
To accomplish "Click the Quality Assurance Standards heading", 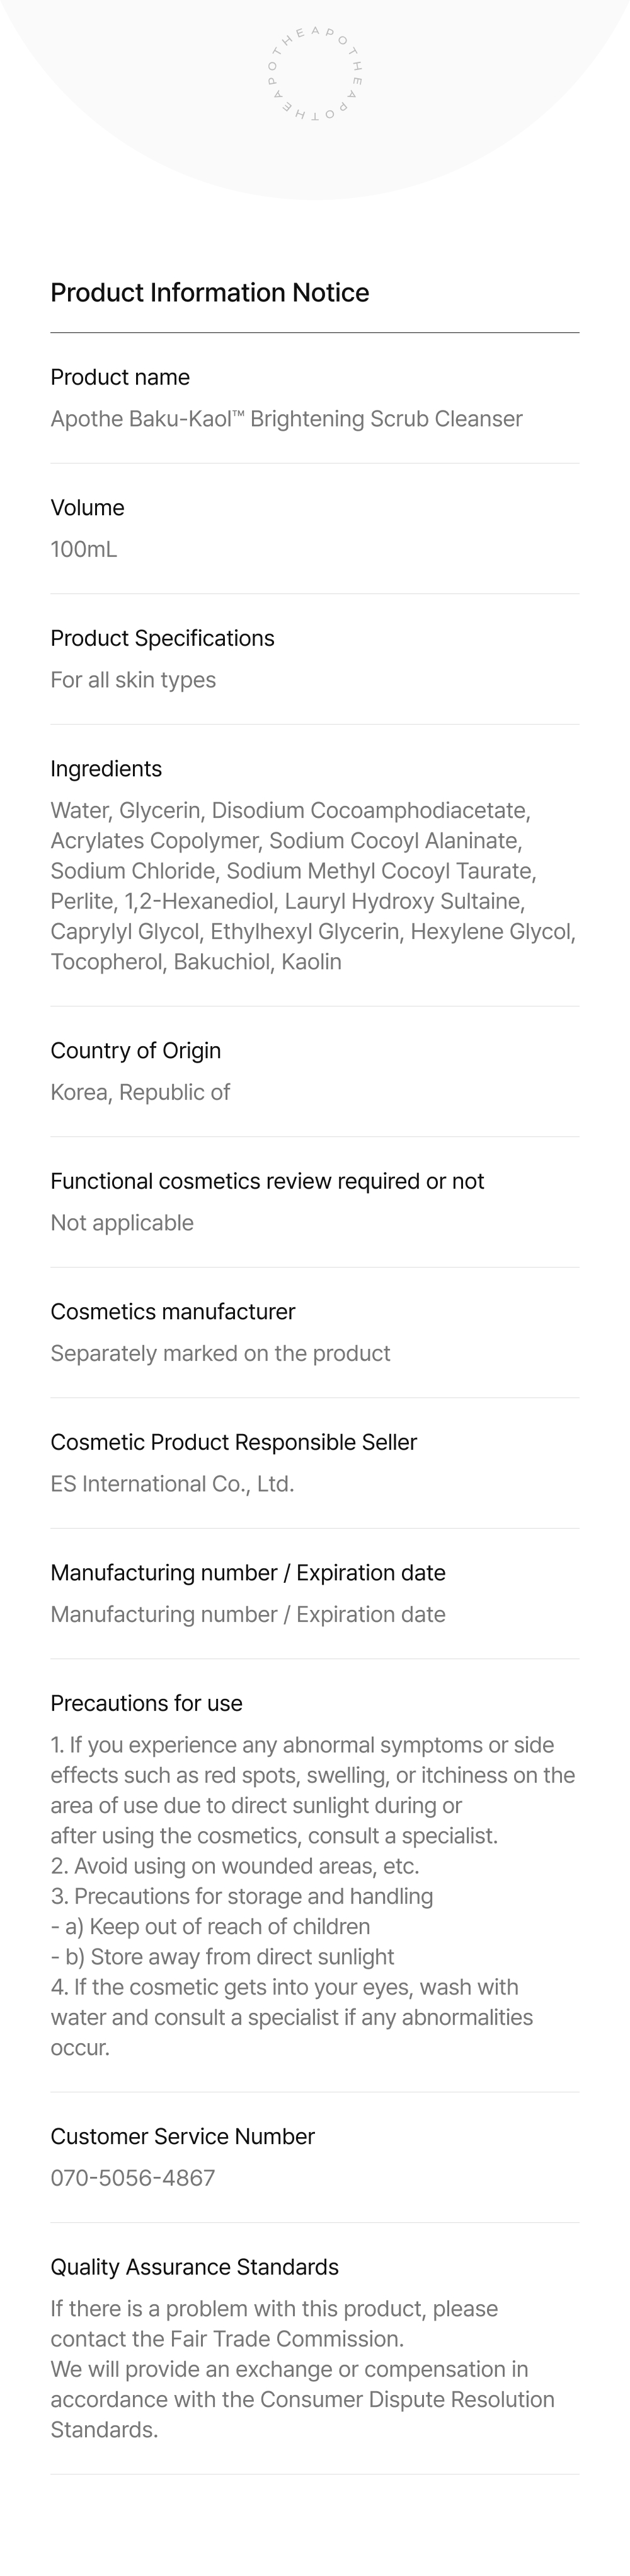I will pyautogui.click(x=195, y=2267).
